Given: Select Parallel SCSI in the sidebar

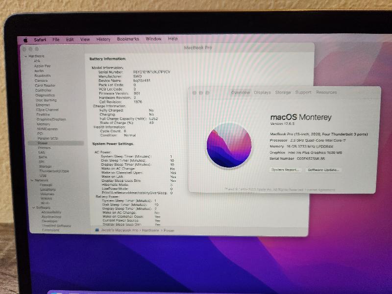Looking at the screenshot, I should point(48,139).
